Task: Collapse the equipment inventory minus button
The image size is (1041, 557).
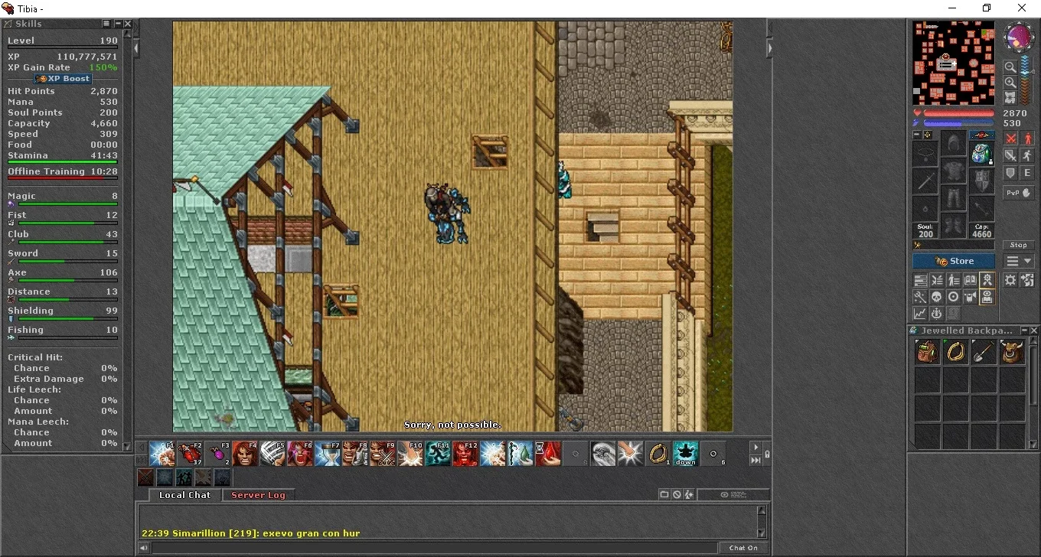Action: [x=917, y=135]
